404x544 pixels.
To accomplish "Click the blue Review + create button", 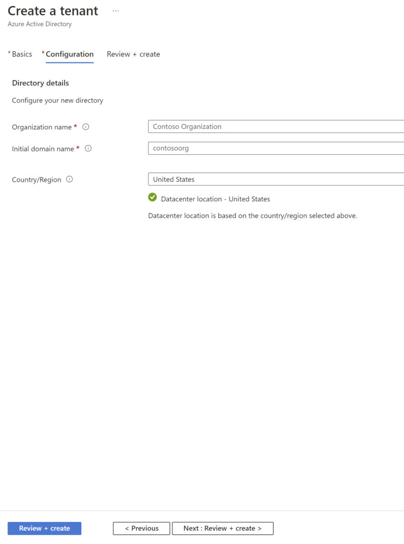I will pos(44,528).
